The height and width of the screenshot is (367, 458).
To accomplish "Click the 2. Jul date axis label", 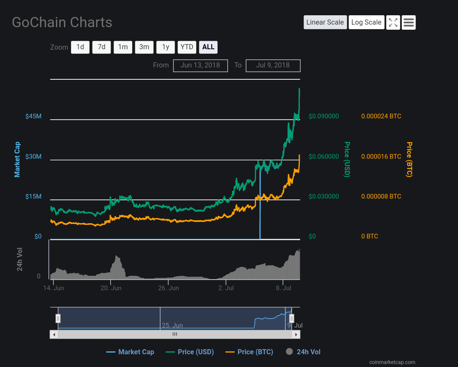I will point(226,288).
